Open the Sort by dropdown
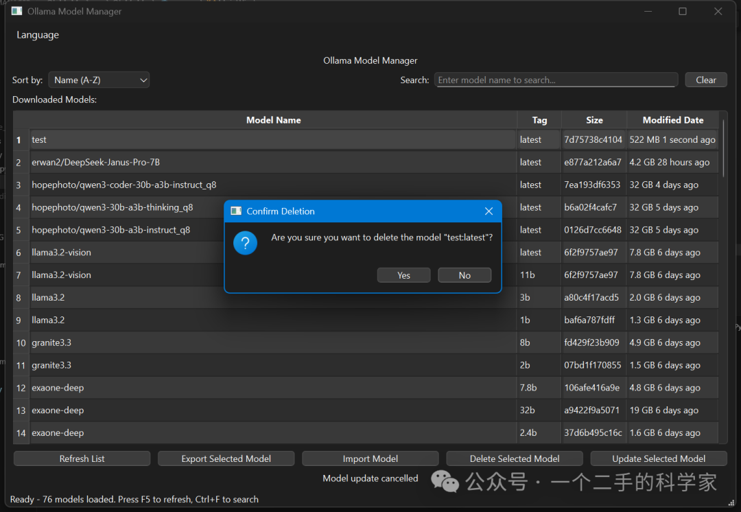The width and height of the screenshot is (741, 512). pyautogui.click(x=99, y=80)
